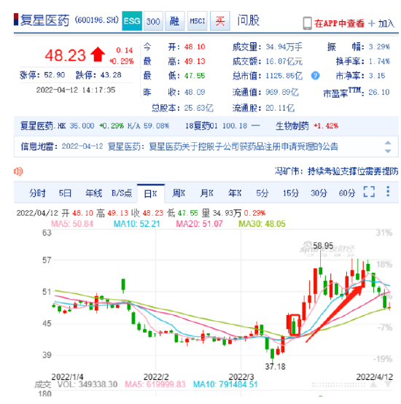401x404 pixels.
Task: Click the MA5: 50.84 indicator label
Action: point(72,224)
